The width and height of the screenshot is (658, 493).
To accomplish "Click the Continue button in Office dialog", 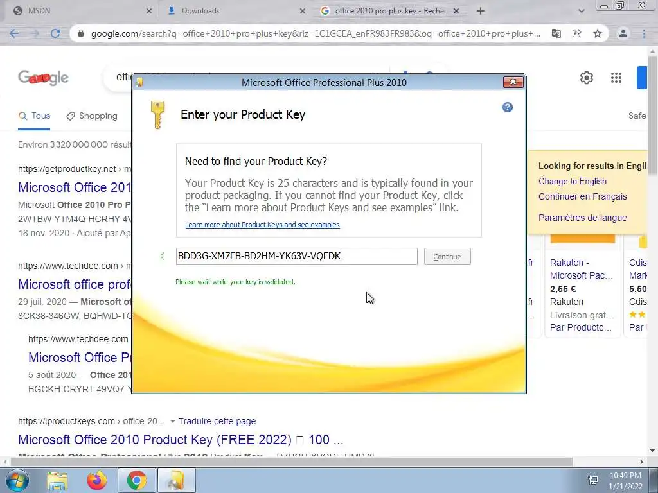I will pyautogui.click(x=447, y=257).
